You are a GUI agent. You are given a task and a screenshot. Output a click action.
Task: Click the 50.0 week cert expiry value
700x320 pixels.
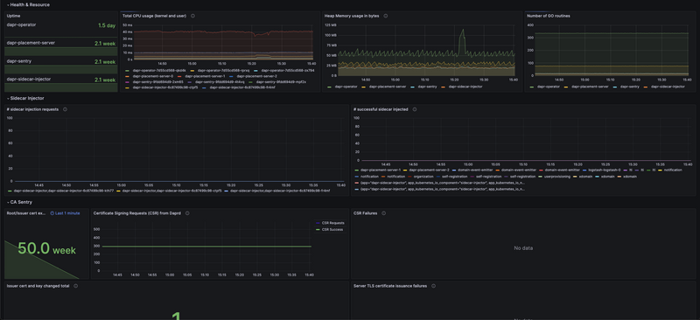[47, 249]
